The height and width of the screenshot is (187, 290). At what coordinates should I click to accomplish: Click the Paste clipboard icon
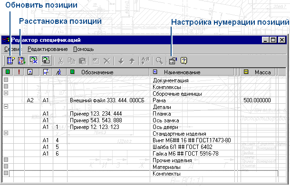click(x=83, y=61)
